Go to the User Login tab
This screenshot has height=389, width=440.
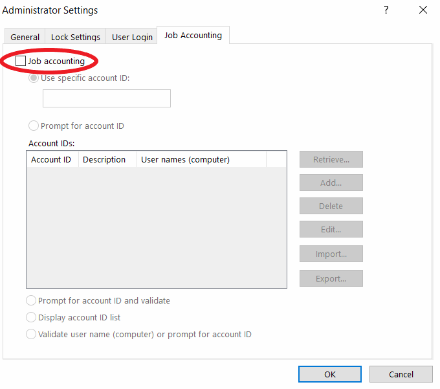pyautogui.click(x=132, y=36)
